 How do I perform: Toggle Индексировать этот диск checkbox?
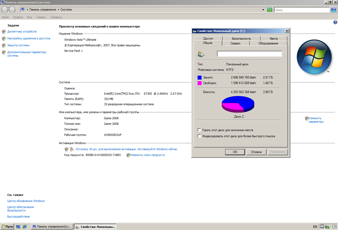point(199,136)
